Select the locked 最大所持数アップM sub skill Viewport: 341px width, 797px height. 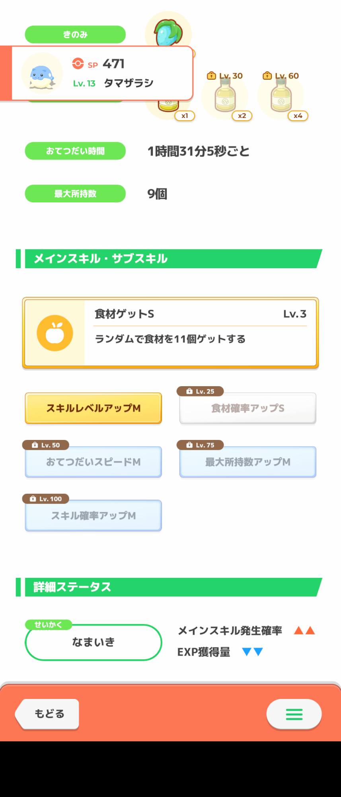click(247, 462)
